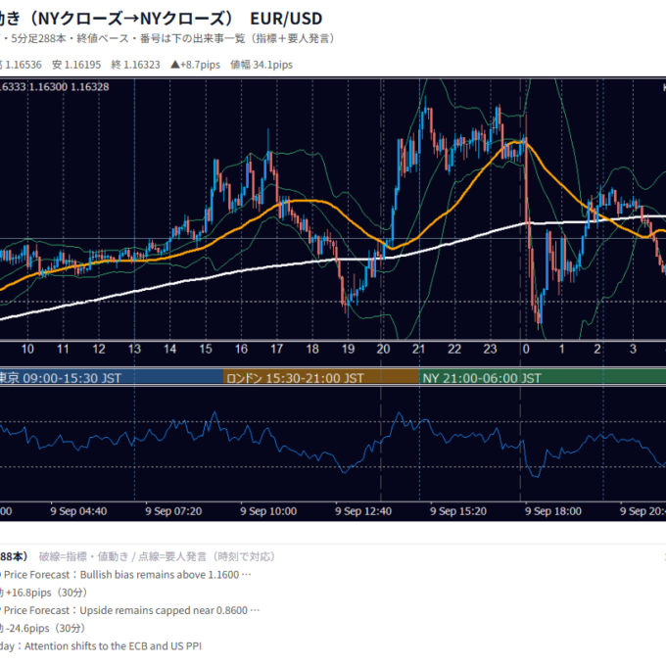Image resolution: width=666 pixels, height=666 pixels.
Task: Click the 9 Sep 07:20 time label
Action: (173, 511)
